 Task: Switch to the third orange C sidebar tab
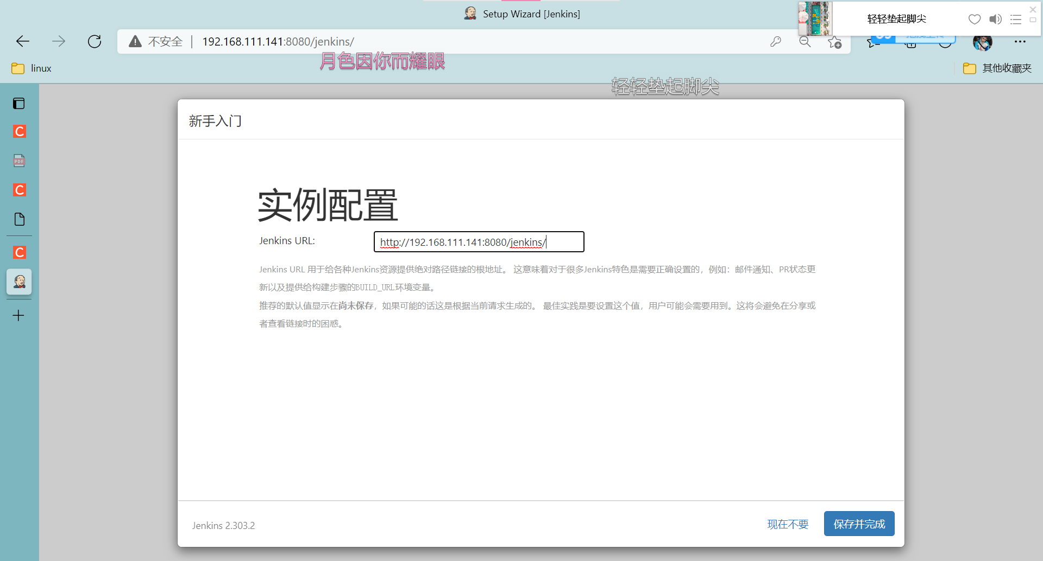coord(19,252)
